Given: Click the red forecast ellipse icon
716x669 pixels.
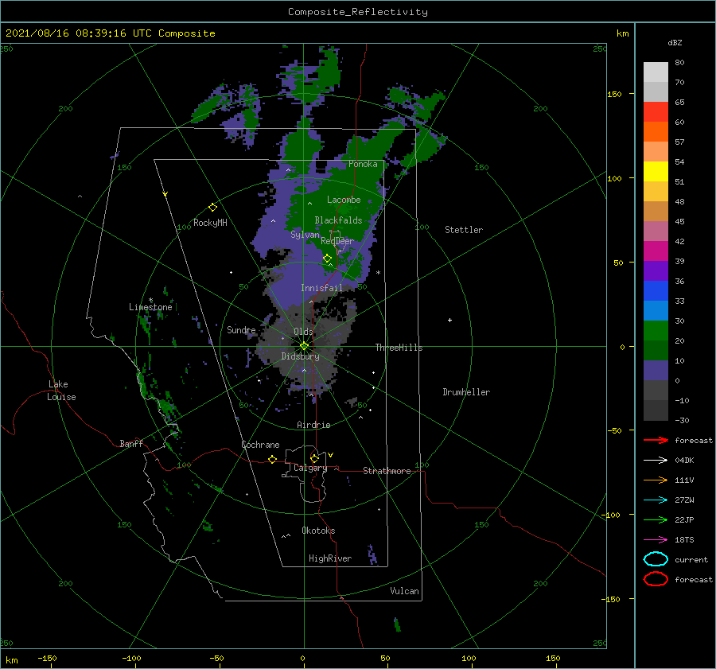Looking at the screenshot, I should pyautogui.click(x=656, y=579).
